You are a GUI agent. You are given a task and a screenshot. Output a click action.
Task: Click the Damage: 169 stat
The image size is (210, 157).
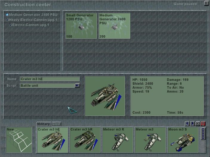point(177,80)
